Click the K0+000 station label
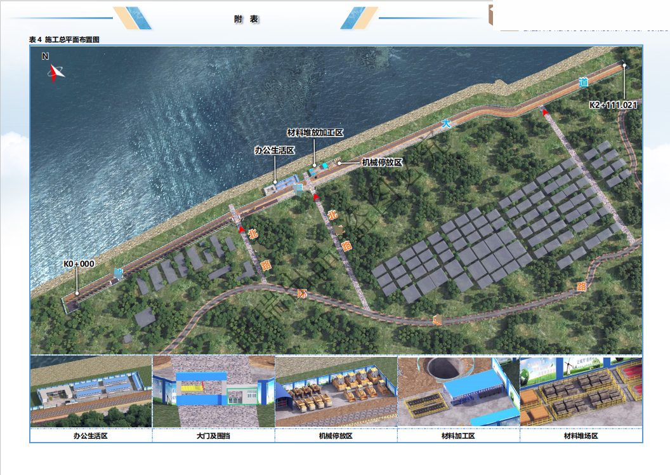 (79, 264)
